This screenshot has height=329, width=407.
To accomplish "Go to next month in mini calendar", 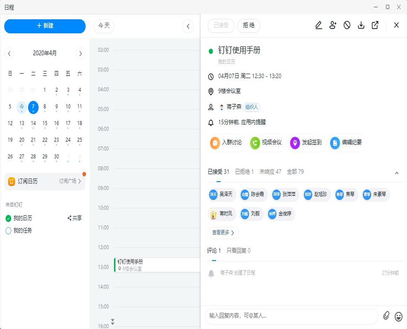I will (81, 53).
